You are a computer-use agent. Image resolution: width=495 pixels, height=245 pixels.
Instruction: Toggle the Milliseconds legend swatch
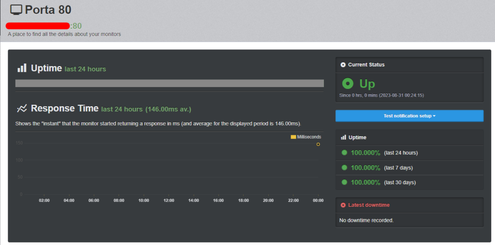click(293, 137)
